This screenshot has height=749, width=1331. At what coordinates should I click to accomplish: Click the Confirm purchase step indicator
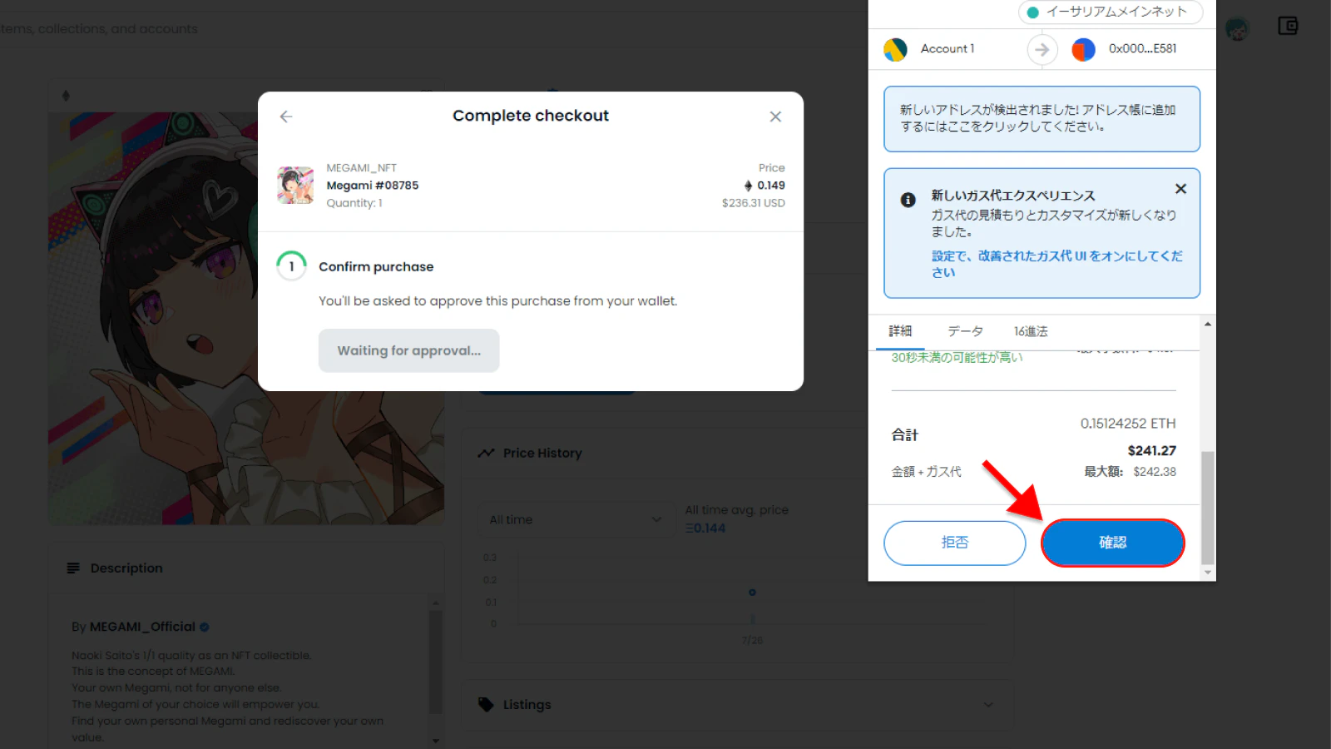291,266
